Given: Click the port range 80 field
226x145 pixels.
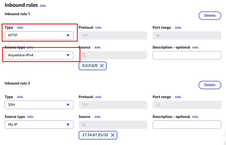Looking at the screenshot, I should 187,35.
